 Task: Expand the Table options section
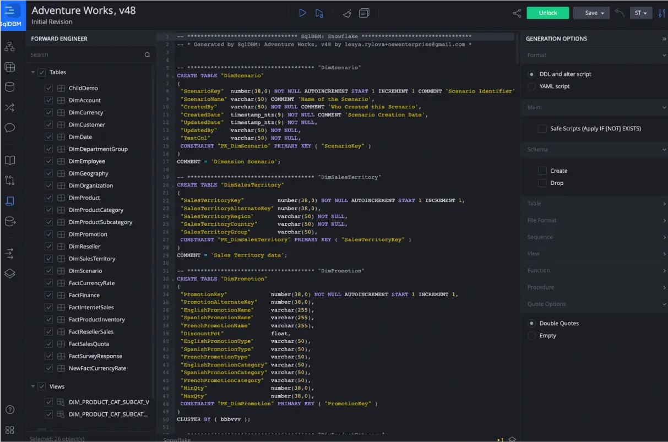pyautogui.click(x=594, y=204)
